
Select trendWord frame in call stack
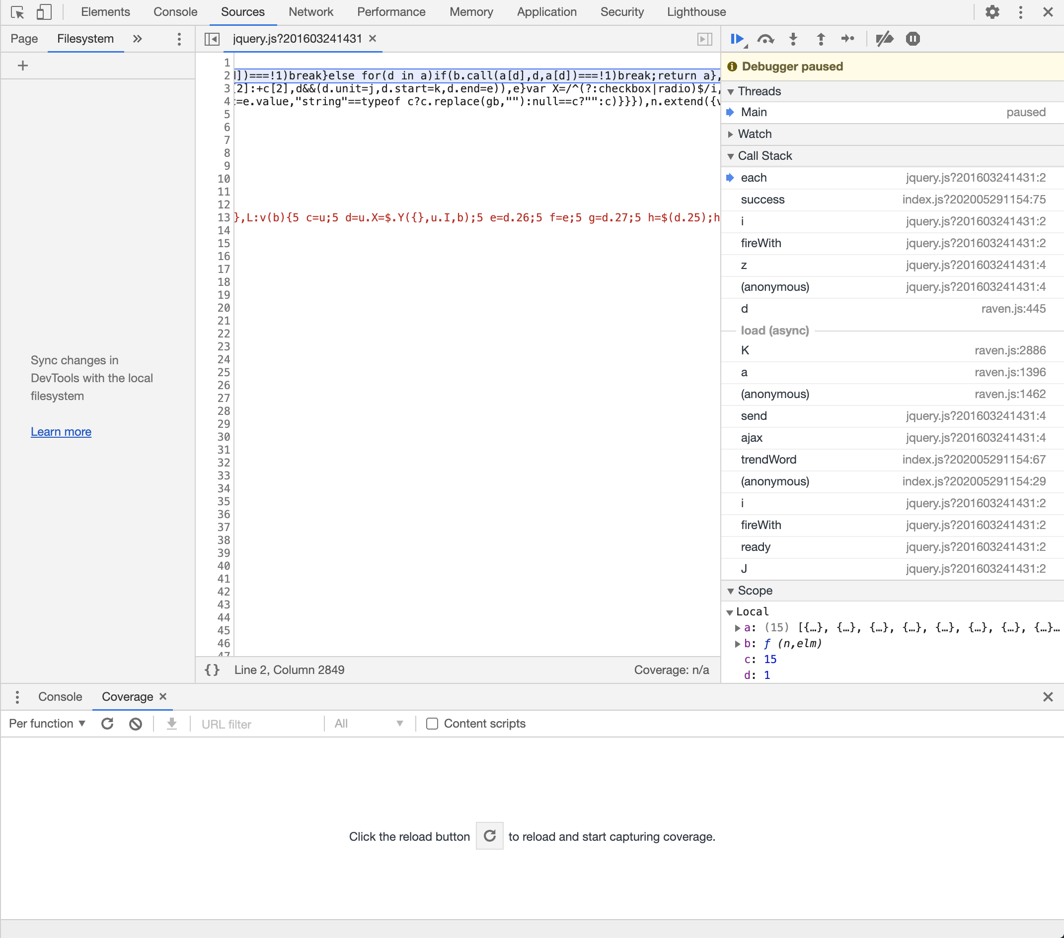(x=768, y=460)
